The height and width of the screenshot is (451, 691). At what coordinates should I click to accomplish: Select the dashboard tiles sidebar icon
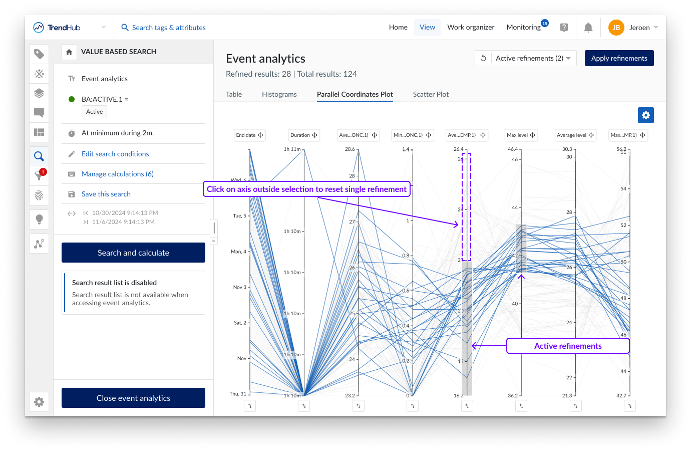(39, 132)
